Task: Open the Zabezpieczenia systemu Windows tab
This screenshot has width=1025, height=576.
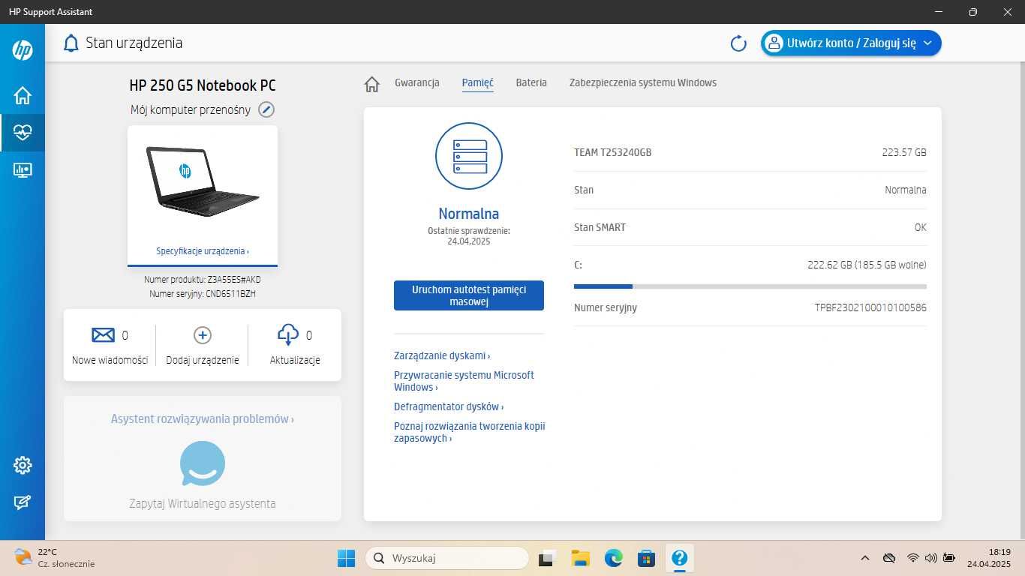Action: [643, 82]
